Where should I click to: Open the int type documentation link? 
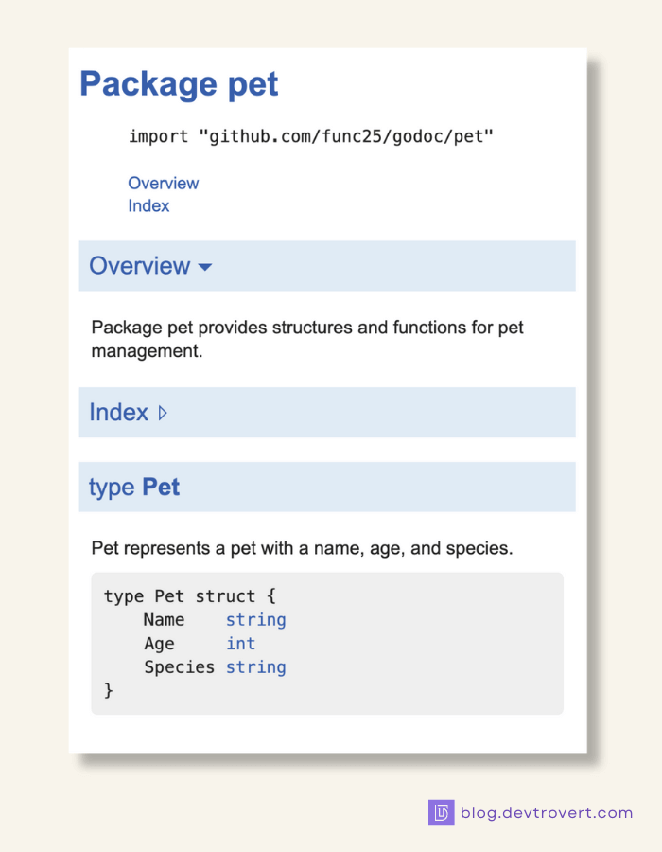click(239, 643)
